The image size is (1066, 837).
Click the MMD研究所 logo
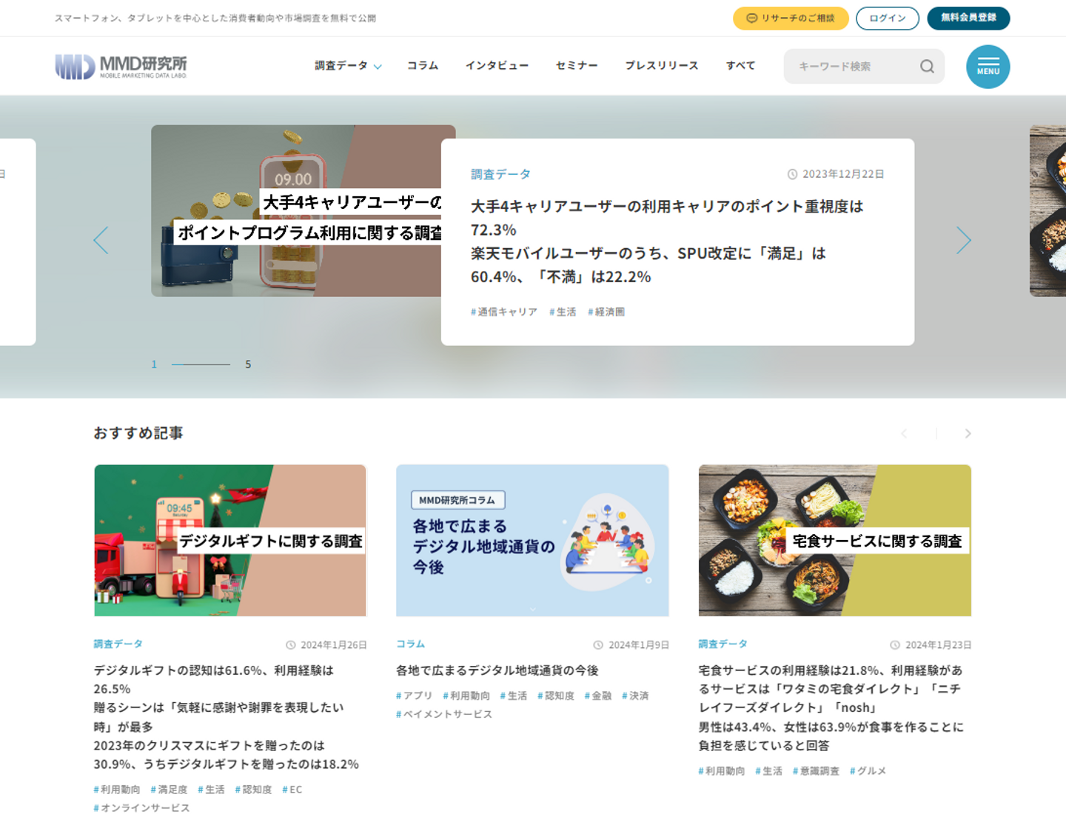121,67
